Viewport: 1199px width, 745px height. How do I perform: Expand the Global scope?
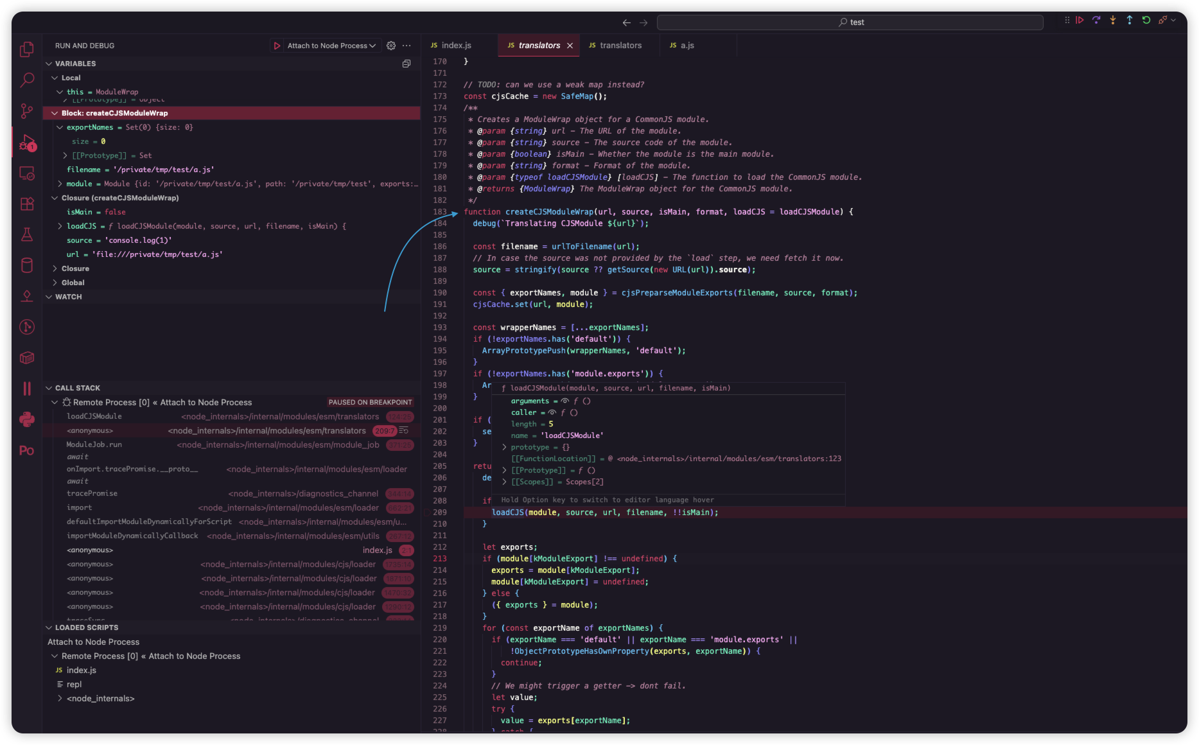55,283
